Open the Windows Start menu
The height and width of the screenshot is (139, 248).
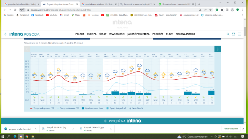3,136
